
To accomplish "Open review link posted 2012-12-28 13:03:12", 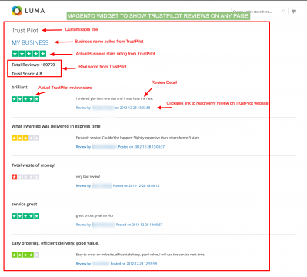I will [118, 185].
